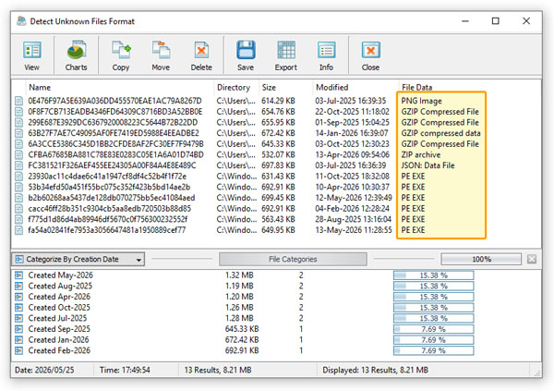Select file icon of fa54a02841fe7953a3056647481a1950889cef77
Image resolution: width=554 pixels, height=391 pixels.
[x=18, y=230]
